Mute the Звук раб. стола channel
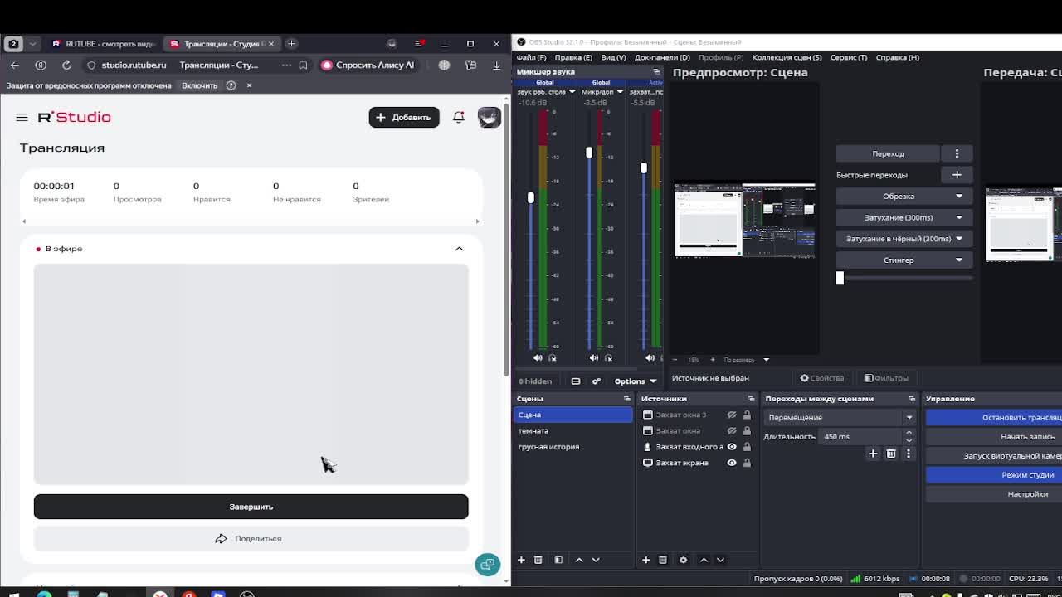The width and height of the screenshot is (1062, 597). (538, 358)
